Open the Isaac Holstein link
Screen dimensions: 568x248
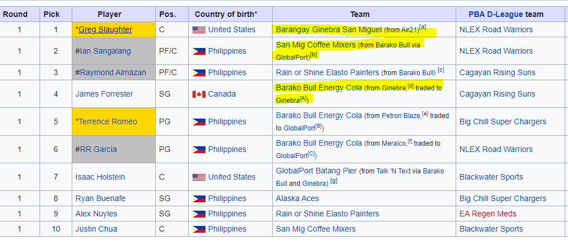[x=101, y=177]
